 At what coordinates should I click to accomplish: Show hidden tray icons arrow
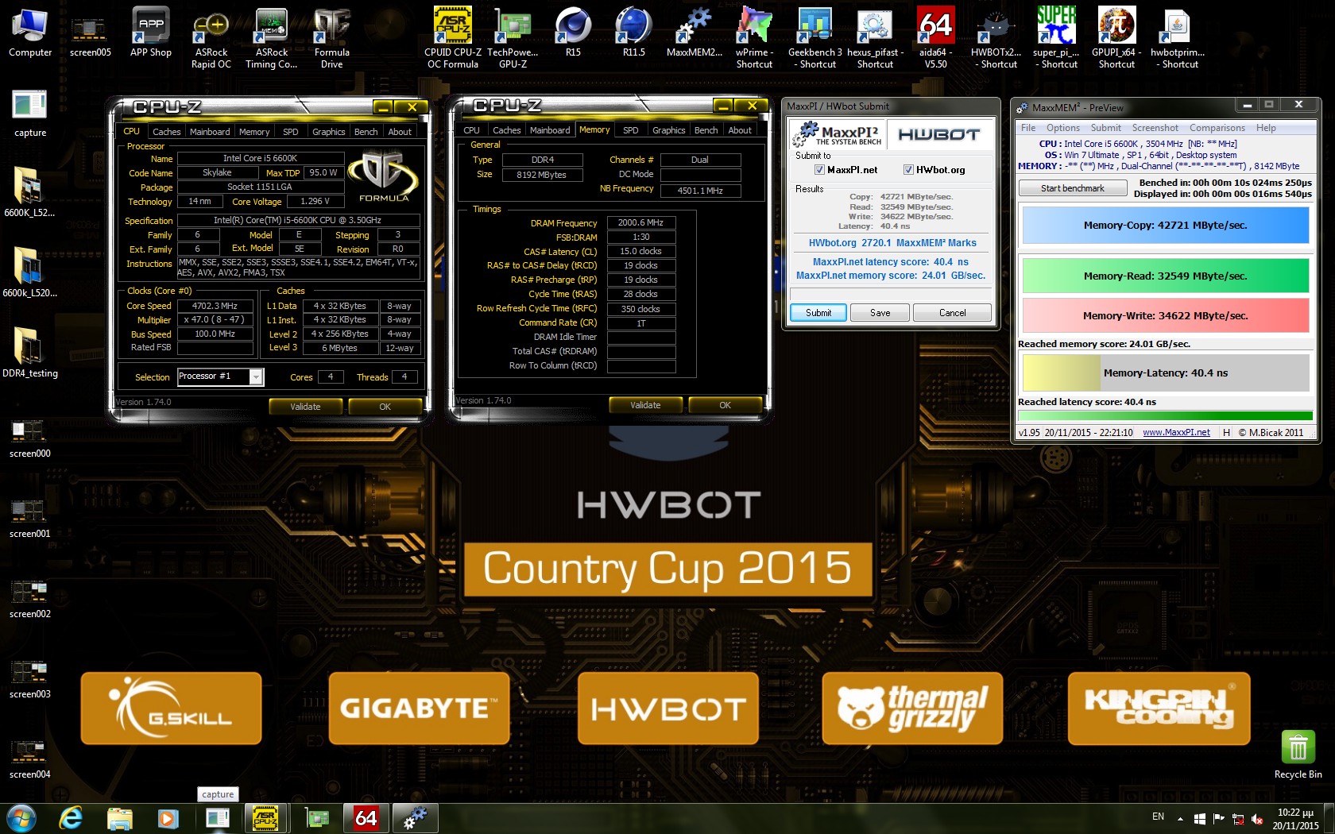(1180, 818)
